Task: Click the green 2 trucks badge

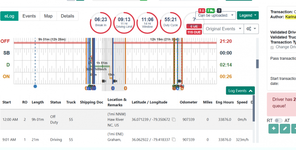Action: (210, 10)
